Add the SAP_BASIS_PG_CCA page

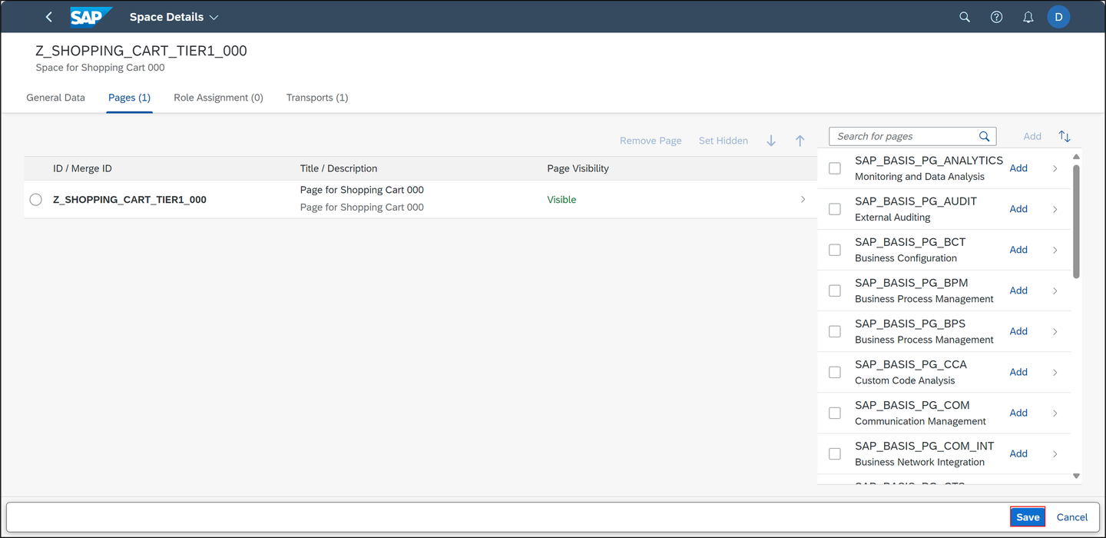[x=1018, y=372]
